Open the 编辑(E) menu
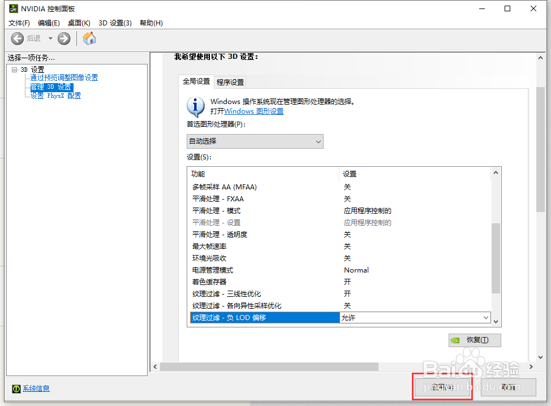The height and width of the screenshot is (406, 551). [x=49, y=23]
